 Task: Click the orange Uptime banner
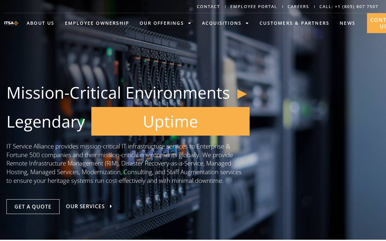[x=170, y=121]
